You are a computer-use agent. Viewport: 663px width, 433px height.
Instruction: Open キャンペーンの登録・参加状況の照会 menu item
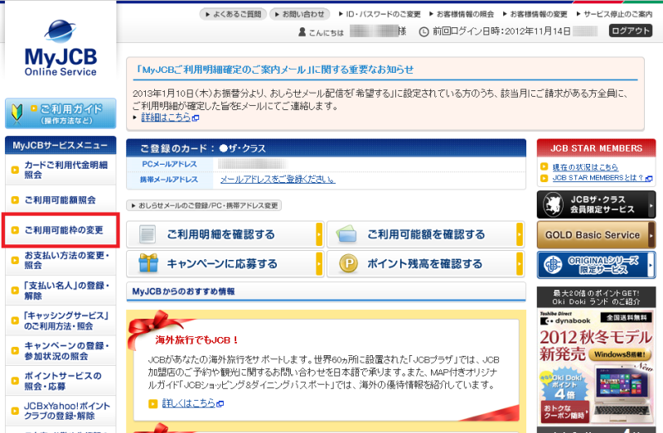pyautogui.click(x=60, y=351)
